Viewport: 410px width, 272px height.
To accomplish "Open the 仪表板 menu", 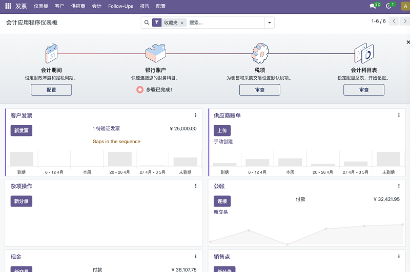I will click(41, 6).
